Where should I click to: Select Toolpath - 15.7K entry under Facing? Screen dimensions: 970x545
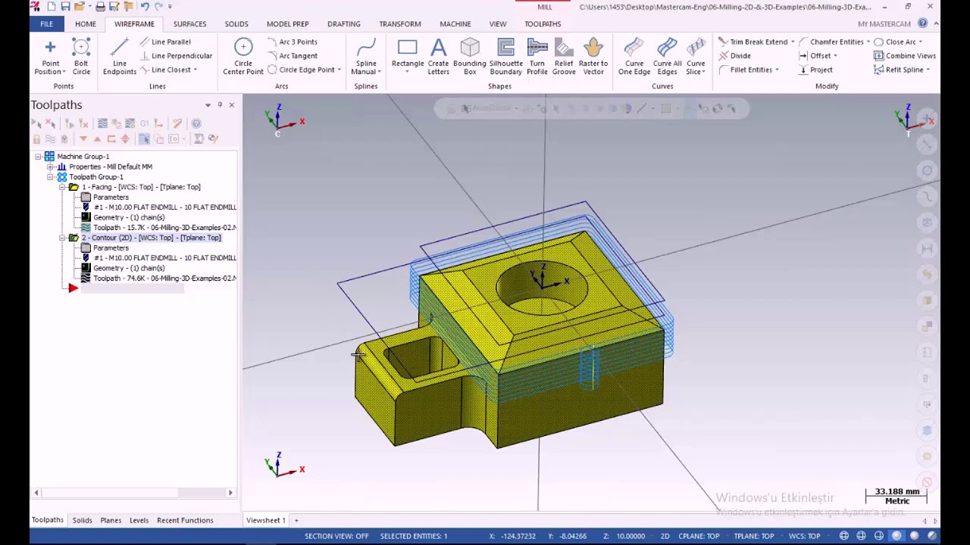[158, 227]
